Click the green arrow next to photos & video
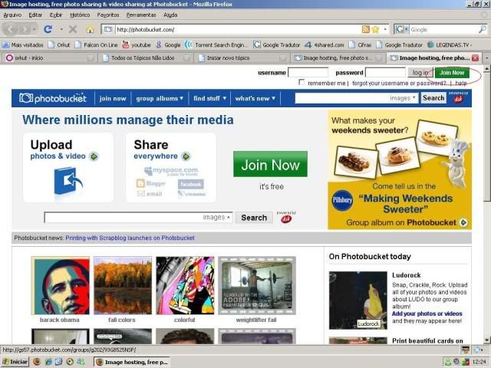 click(94, 156)
